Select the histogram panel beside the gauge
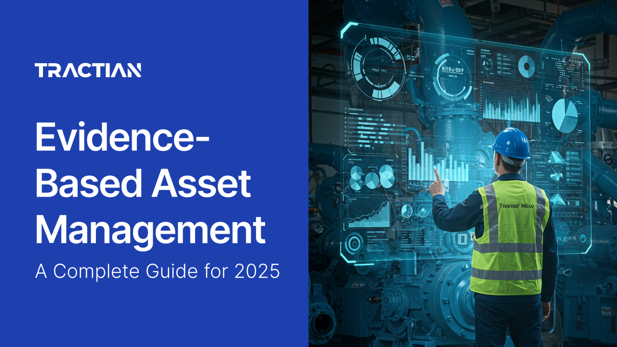Image resolution: width=617 pixels, height=347 pixels. [x=511, y=107]
